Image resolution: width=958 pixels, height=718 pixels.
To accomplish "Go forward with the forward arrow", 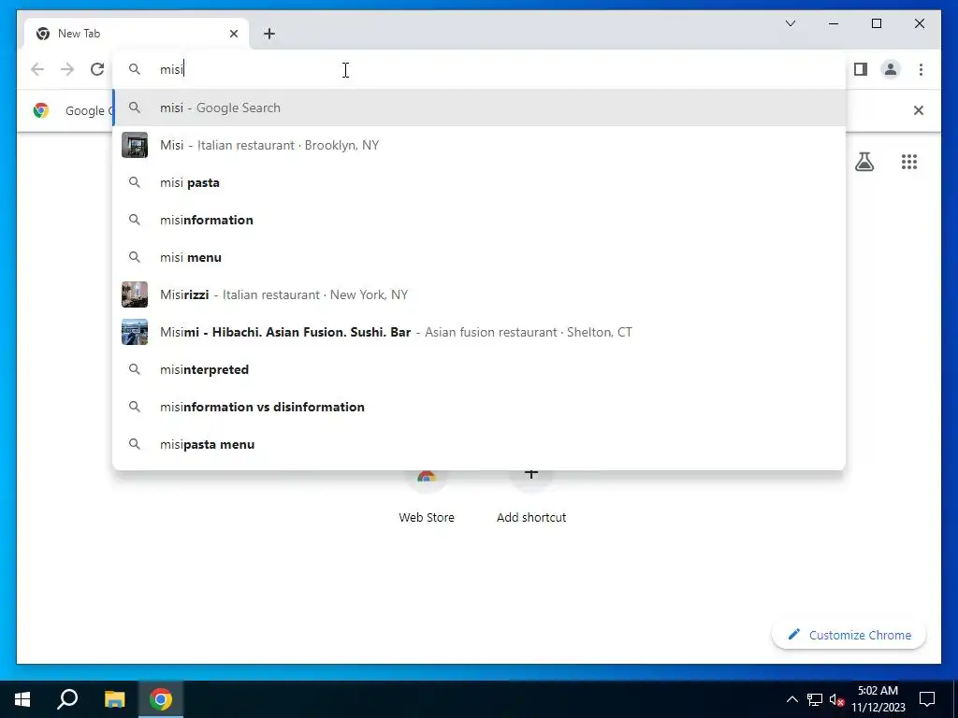I will pyautogui.click(x=67, y=69).
